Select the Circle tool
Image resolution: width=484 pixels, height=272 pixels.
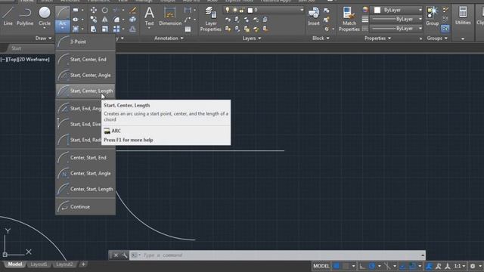click(45, 16)
